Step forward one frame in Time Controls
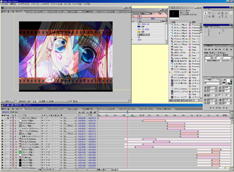This screenshot has width=234, height=172. [x=216, y=49]
